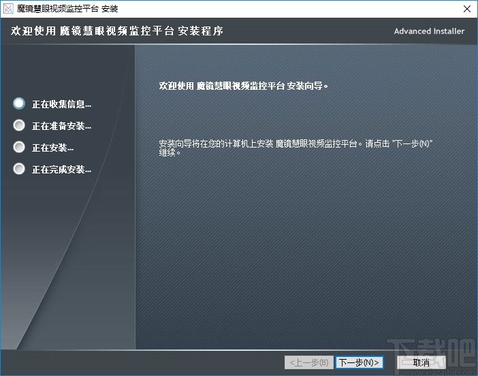Close the installer window
The width and height of the screenshot is (478, 376).
tap(466, 9)
